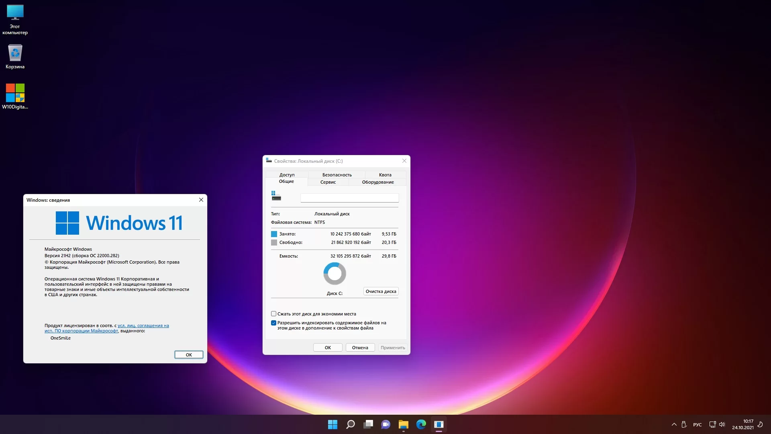Viewport: 771px width, 434px height.
Task: Open the РУС language switcher
Action: tap(697, 425)
